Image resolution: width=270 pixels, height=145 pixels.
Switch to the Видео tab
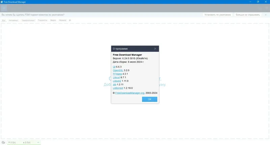(53, 20)
